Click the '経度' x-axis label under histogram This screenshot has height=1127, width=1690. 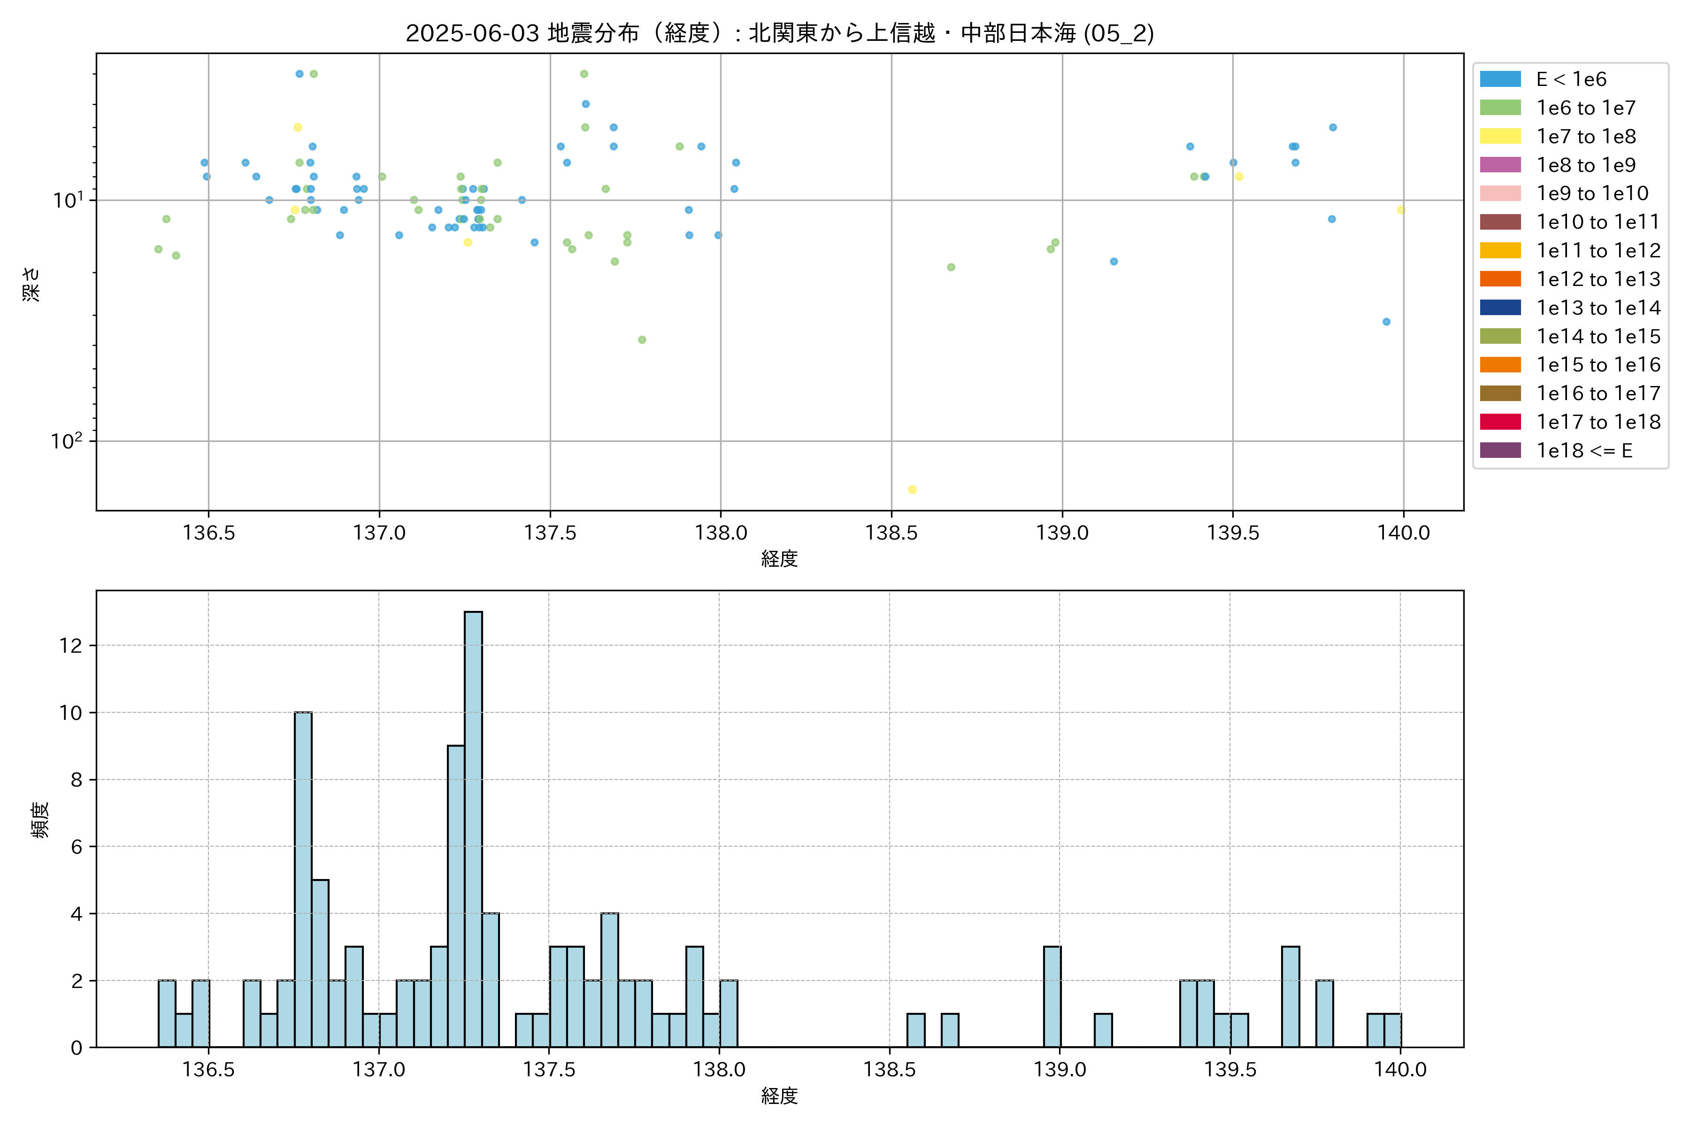780,1096
